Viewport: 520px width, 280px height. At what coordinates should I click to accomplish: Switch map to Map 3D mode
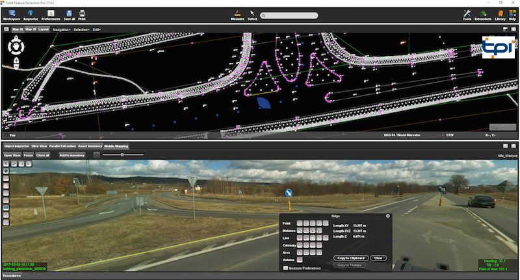point(30,29)
